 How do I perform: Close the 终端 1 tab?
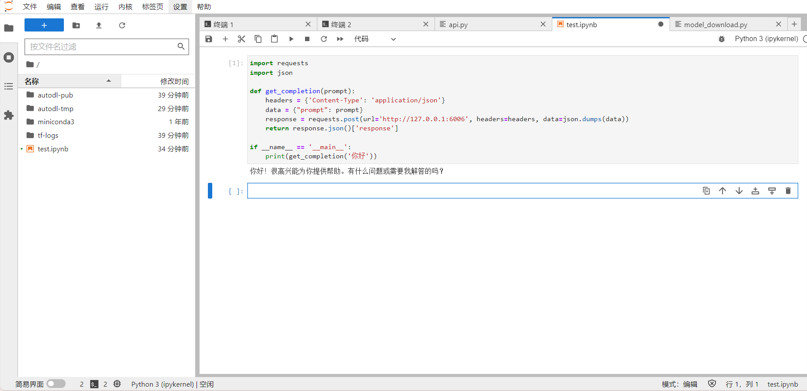[x=308, y=24]
